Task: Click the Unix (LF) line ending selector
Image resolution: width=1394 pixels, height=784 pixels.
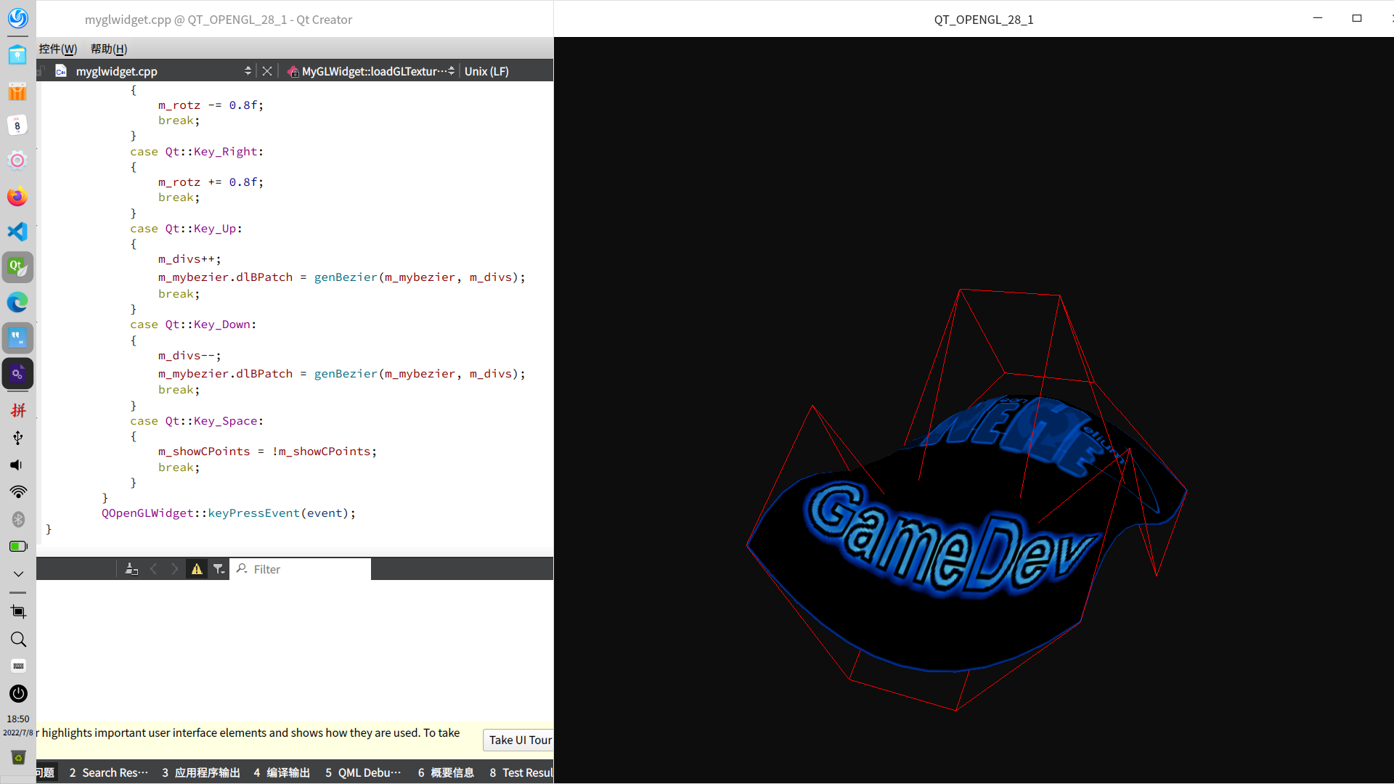Action: click(x=486, y=71)
